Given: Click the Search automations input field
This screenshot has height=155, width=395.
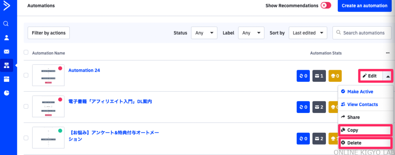Looking at the screenshot, I should [x=362, y=33].
